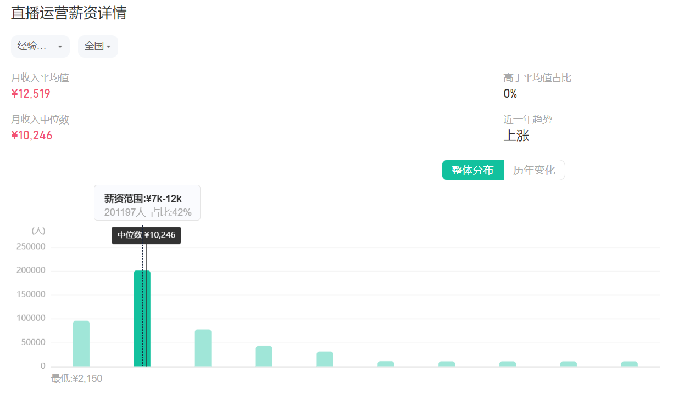Select the fourth salary distribution bar
Image resolution: width=673 pixels, height=395 pixels.
(264, 356)
